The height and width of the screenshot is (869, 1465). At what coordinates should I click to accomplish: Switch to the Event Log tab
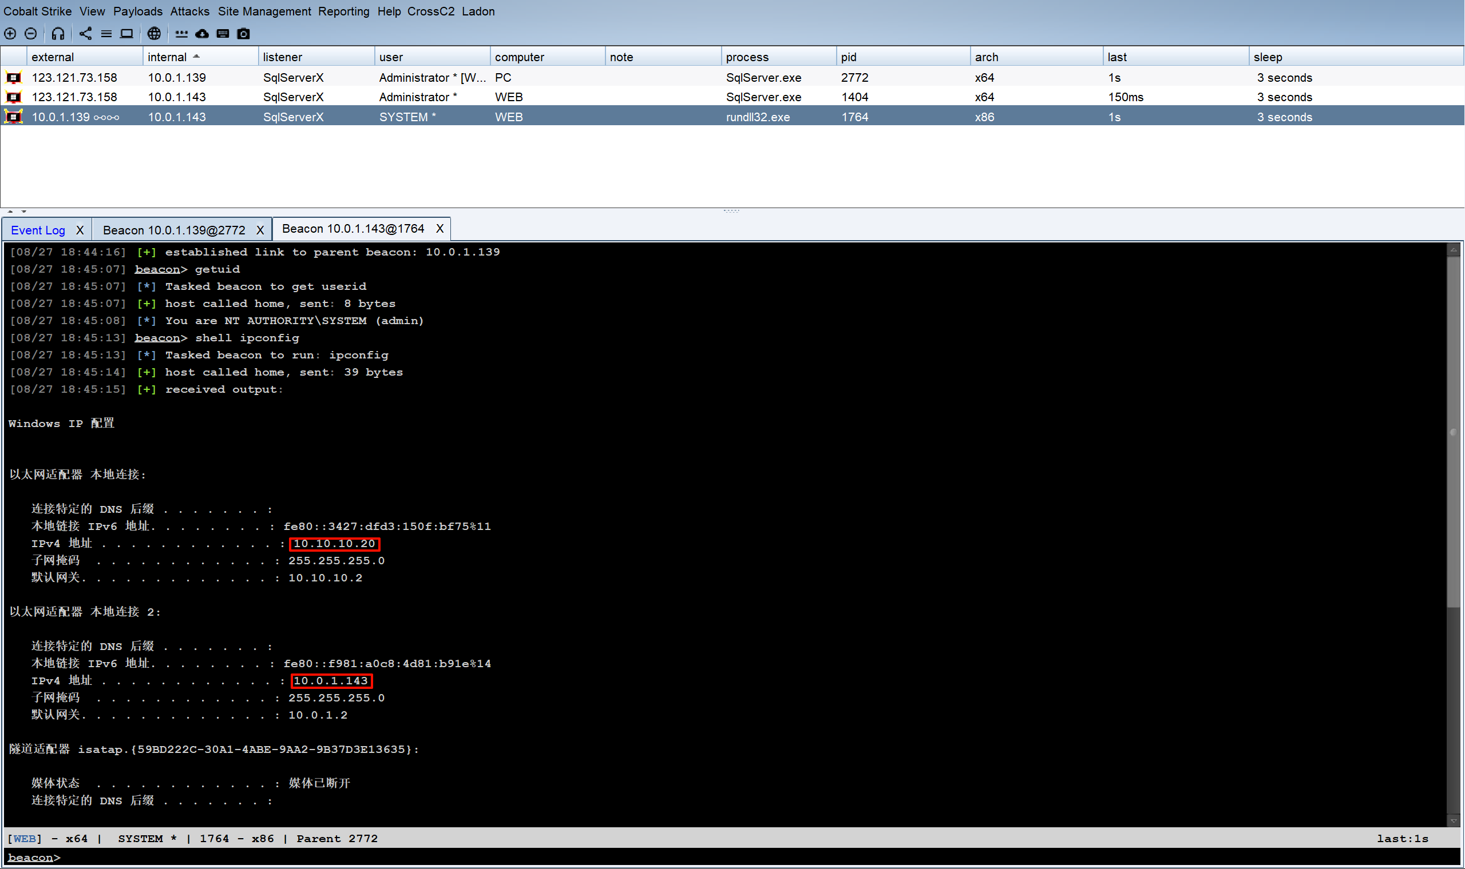[38, 230]
